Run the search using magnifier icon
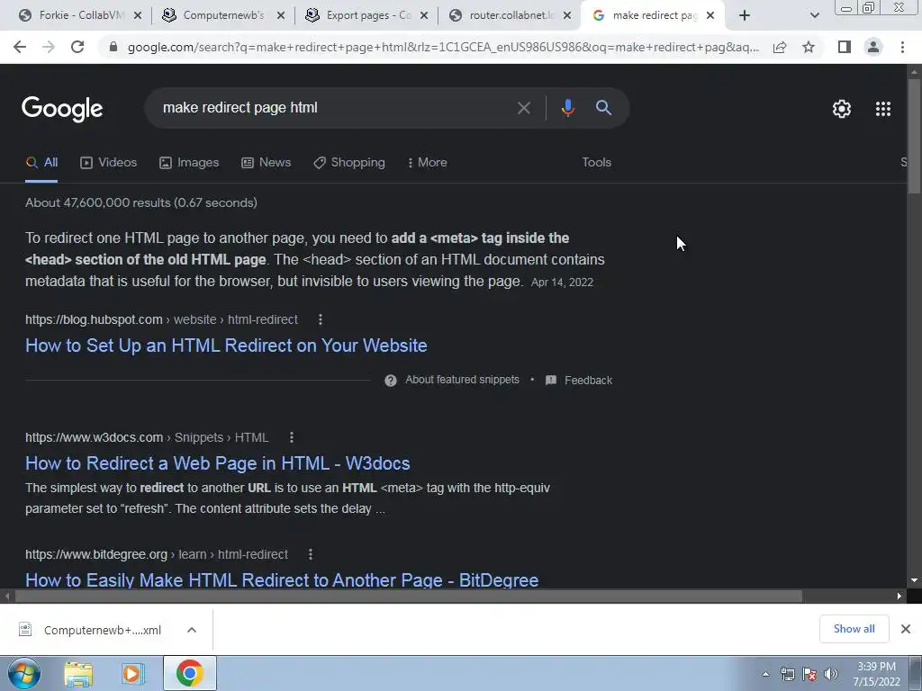Viewport: 922px width, 691px height. tap(603, 108)
